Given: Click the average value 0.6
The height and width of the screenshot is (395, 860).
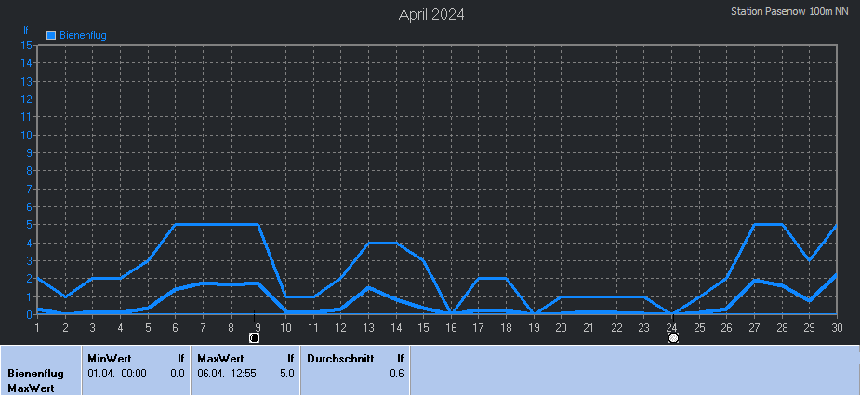Looking at the screenshot, I should click(397, 375).
